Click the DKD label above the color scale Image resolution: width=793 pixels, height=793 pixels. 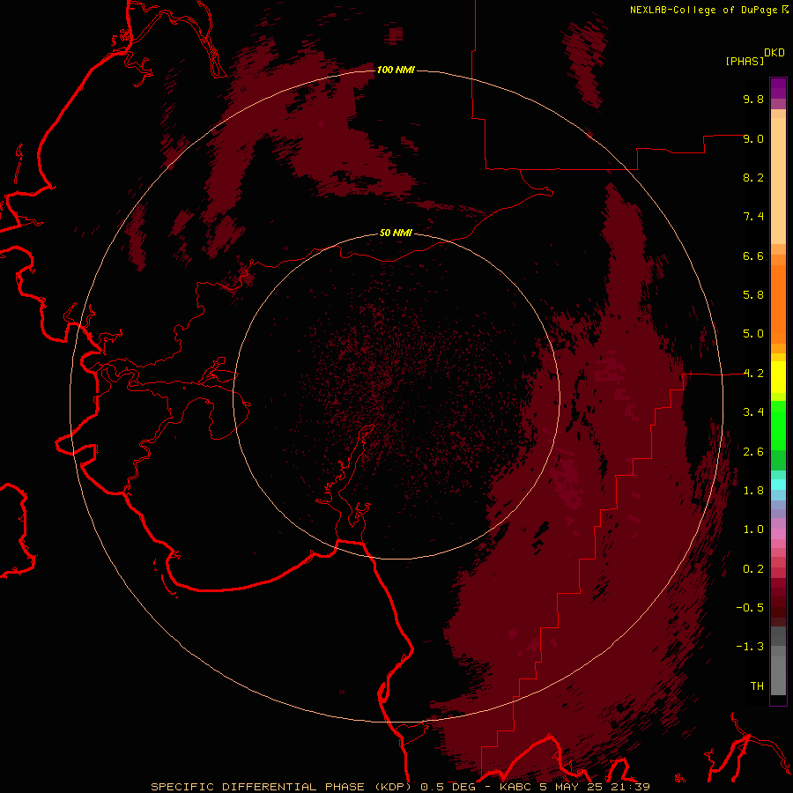[x=774, y=53]
